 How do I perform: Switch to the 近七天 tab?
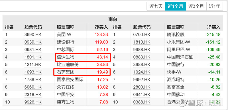(156, 6)
